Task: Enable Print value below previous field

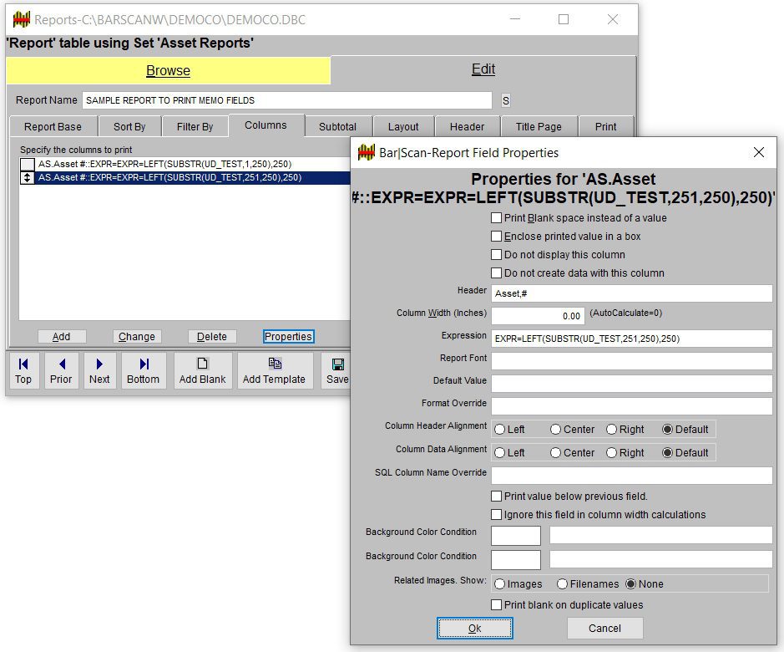Action: click(x=497, y=497)
